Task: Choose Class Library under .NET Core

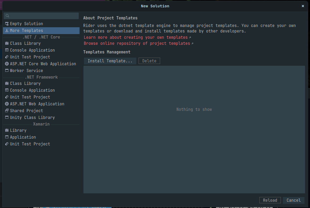Action: (41, 43)
